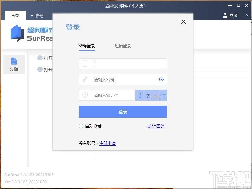Viewport: 252px width, 189px height.
Task: Select the 首页 tab
Action: pos(15,15)
